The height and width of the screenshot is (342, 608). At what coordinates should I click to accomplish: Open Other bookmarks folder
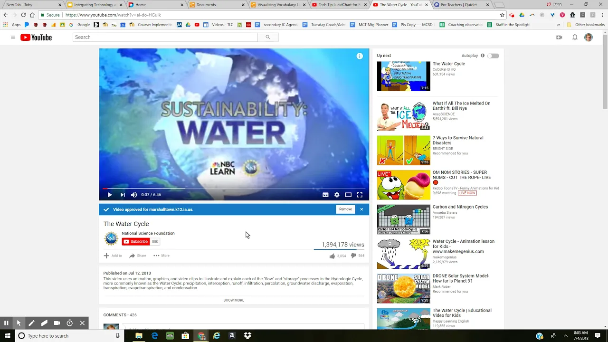(585, 25)
